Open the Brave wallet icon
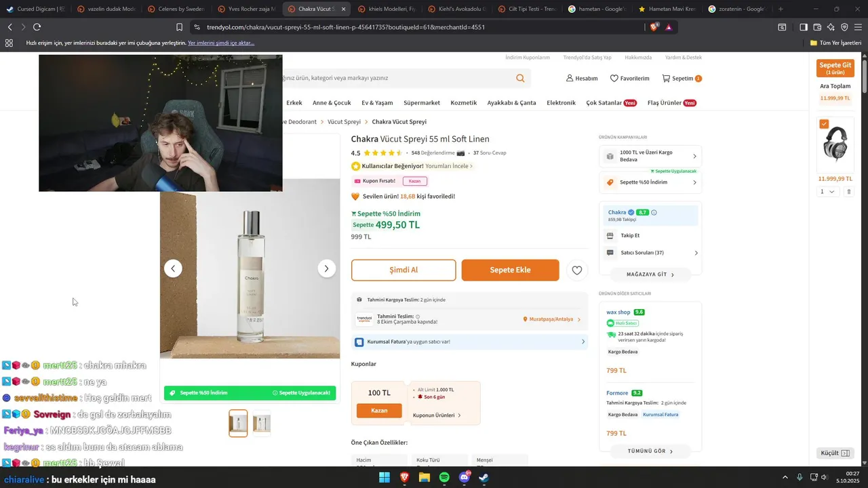Image resolution: width=868 pixels, height=488 pixels. pos(817,27)
